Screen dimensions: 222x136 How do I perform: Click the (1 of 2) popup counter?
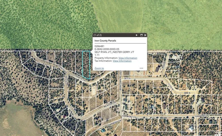coord(97,35)
